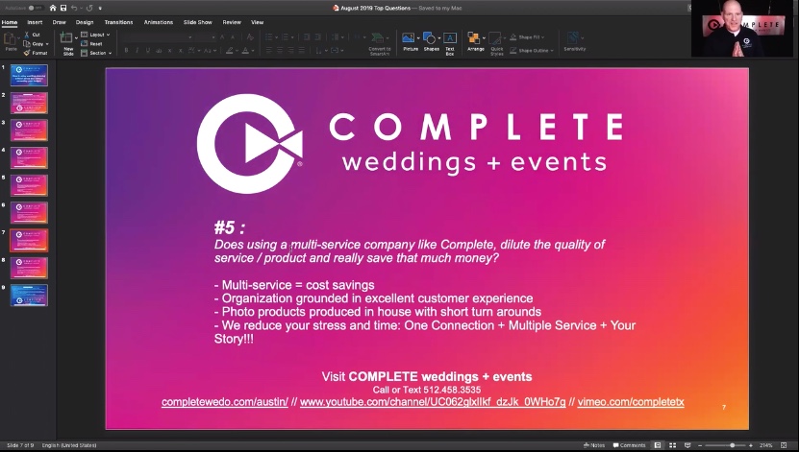Select slide 4 thumbnail
Image resolution: width=800 pixels, height=452 pixels.
(29, 157)
